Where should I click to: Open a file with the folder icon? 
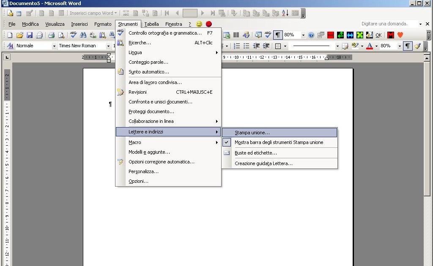pyautogui.click(x=19, y=35)
